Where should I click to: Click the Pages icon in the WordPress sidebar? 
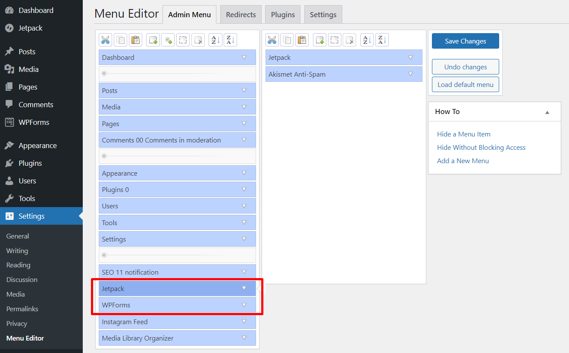(9, 87)
